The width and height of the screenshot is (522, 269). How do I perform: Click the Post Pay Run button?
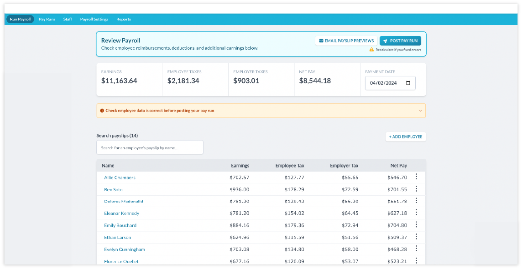coord(400,41)
